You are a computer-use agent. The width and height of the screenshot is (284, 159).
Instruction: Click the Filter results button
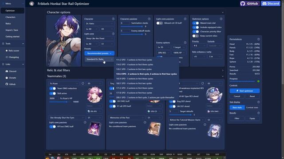[237, 118]
